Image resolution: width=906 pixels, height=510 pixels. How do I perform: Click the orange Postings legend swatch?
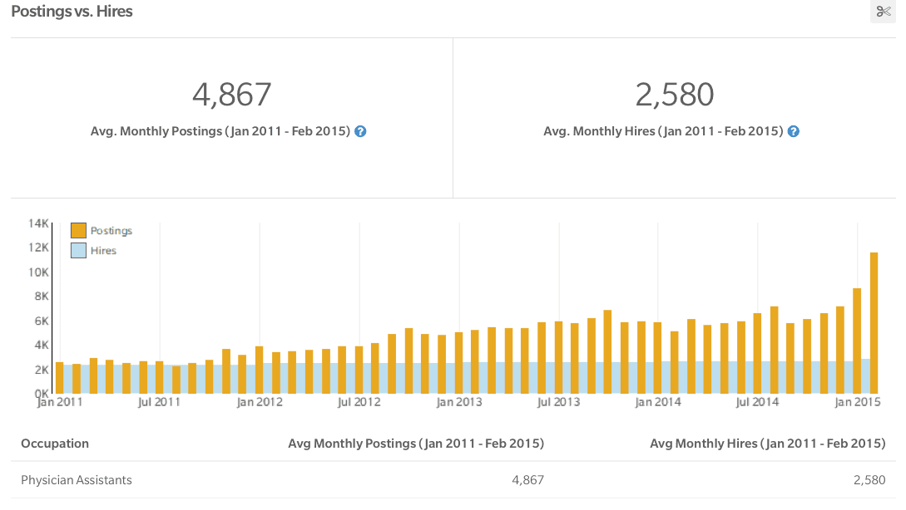coord(78,231)
